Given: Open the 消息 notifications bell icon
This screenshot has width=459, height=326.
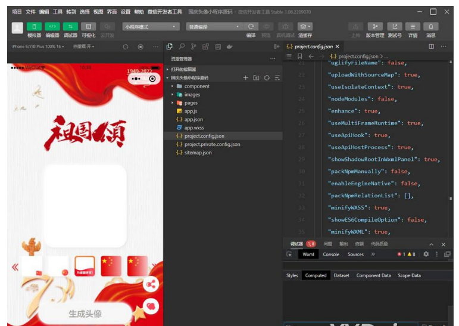Looking at the screenshot, I should [x=430, y=27].
